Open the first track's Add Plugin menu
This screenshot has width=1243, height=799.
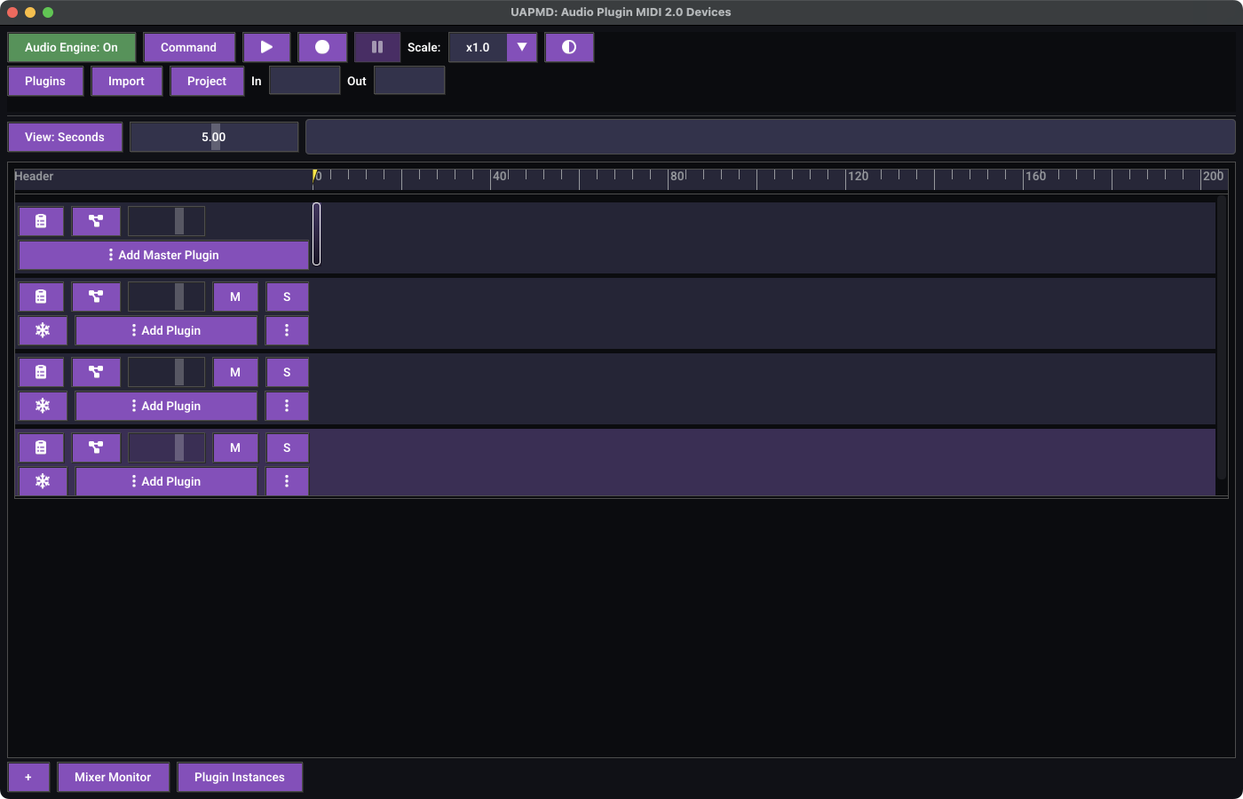tap(167, 330)
